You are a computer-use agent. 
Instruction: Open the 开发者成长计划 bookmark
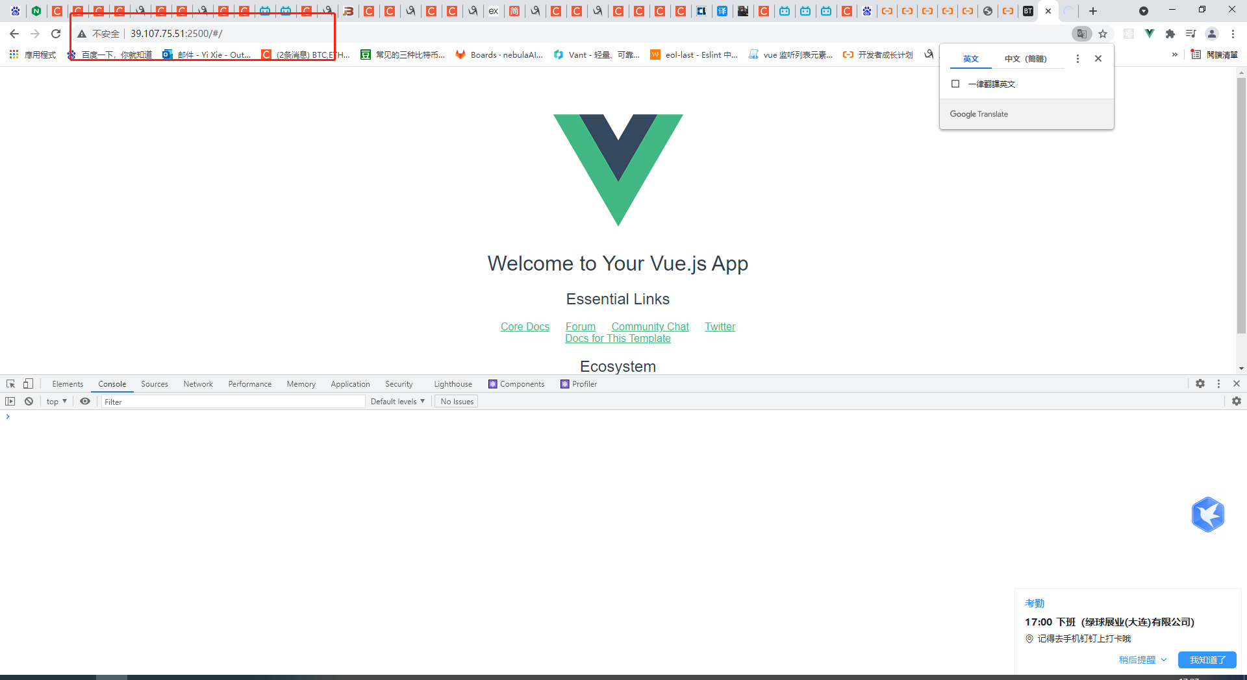click(878, 55)
